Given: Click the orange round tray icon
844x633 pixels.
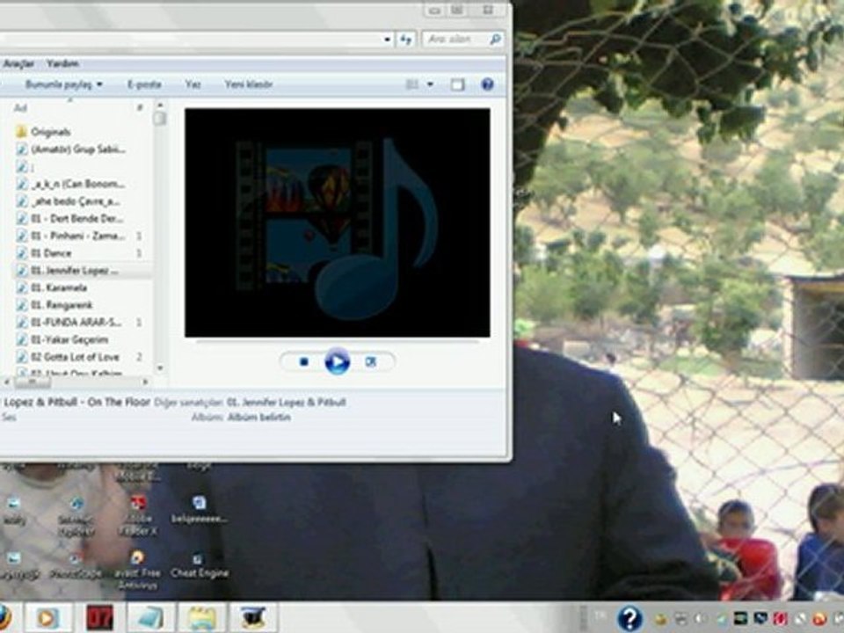Looking at the screenshot, I should (821, 619).
